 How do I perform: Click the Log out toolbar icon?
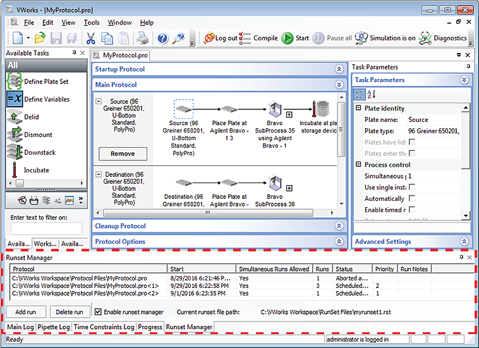pos(209,38)
